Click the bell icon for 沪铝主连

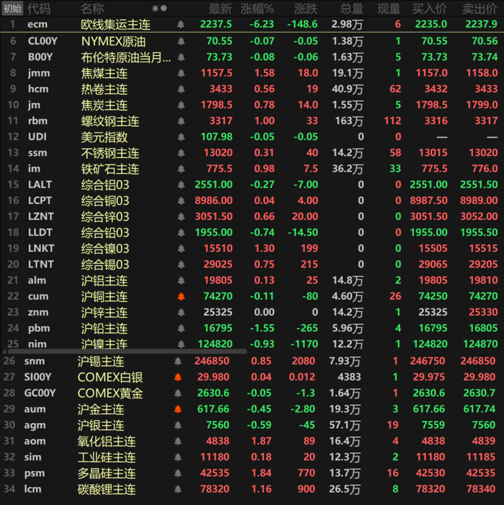point(181,280)
